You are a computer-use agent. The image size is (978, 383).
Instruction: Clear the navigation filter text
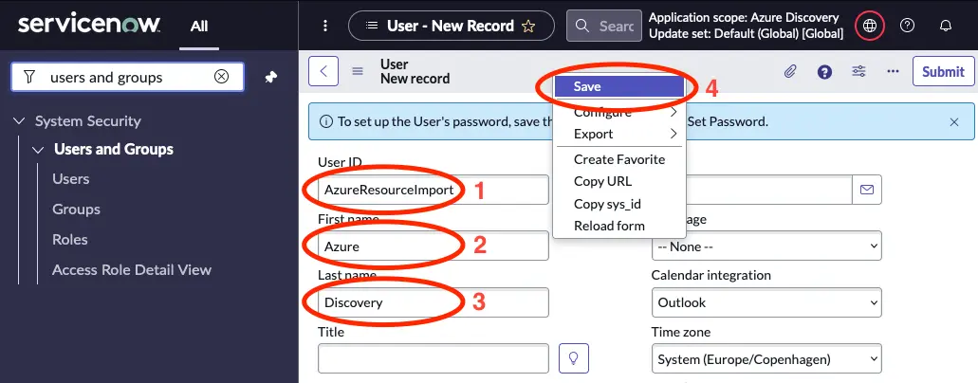coord(221,77)
